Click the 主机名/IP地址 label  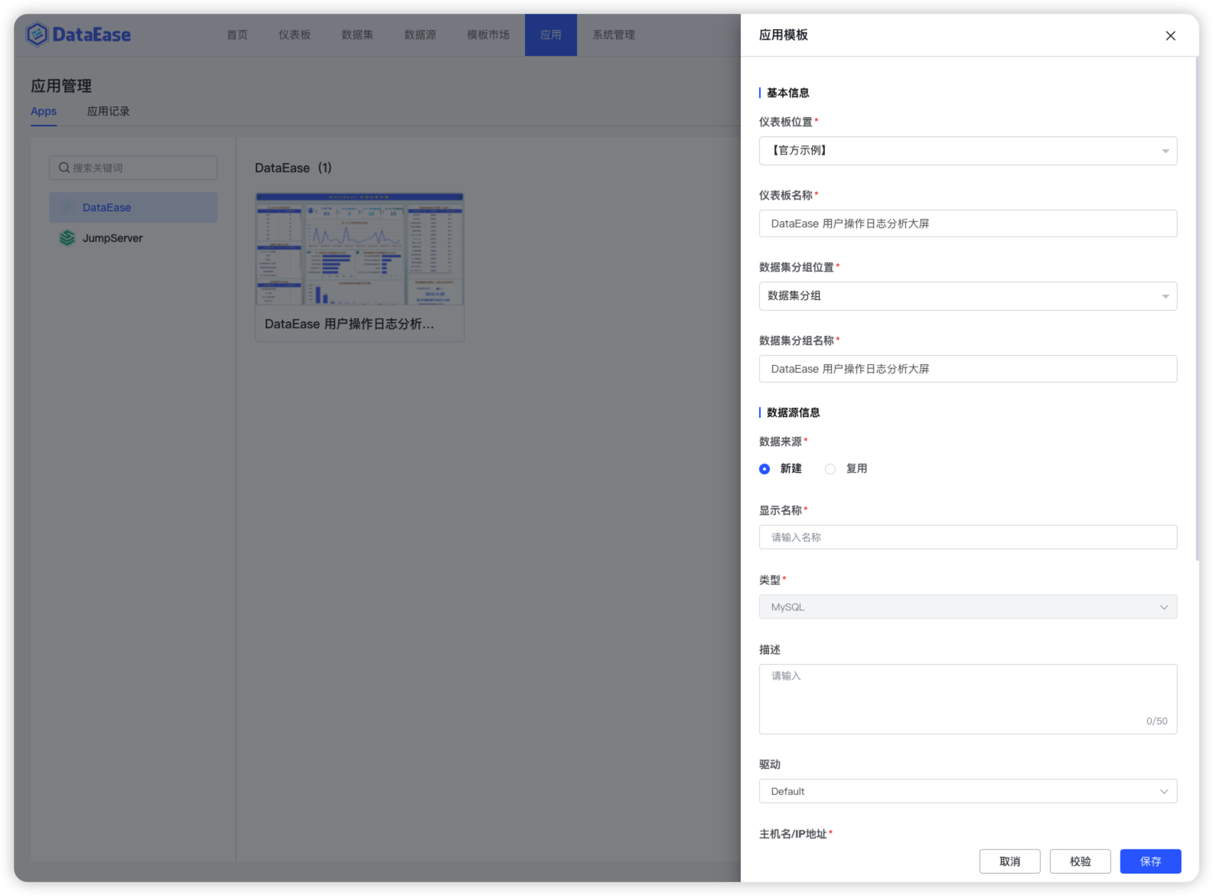(793, 834)
